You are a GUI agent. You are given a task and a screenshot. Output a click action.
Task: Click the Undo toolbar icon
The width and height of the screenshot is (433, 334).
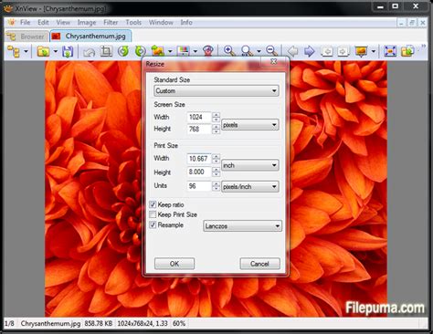point(89,51)
